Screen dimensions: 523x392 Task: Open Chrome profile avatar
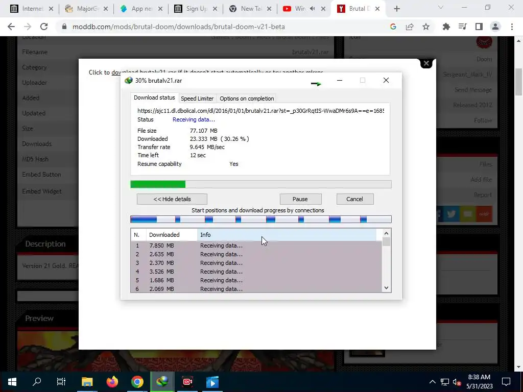495,27
